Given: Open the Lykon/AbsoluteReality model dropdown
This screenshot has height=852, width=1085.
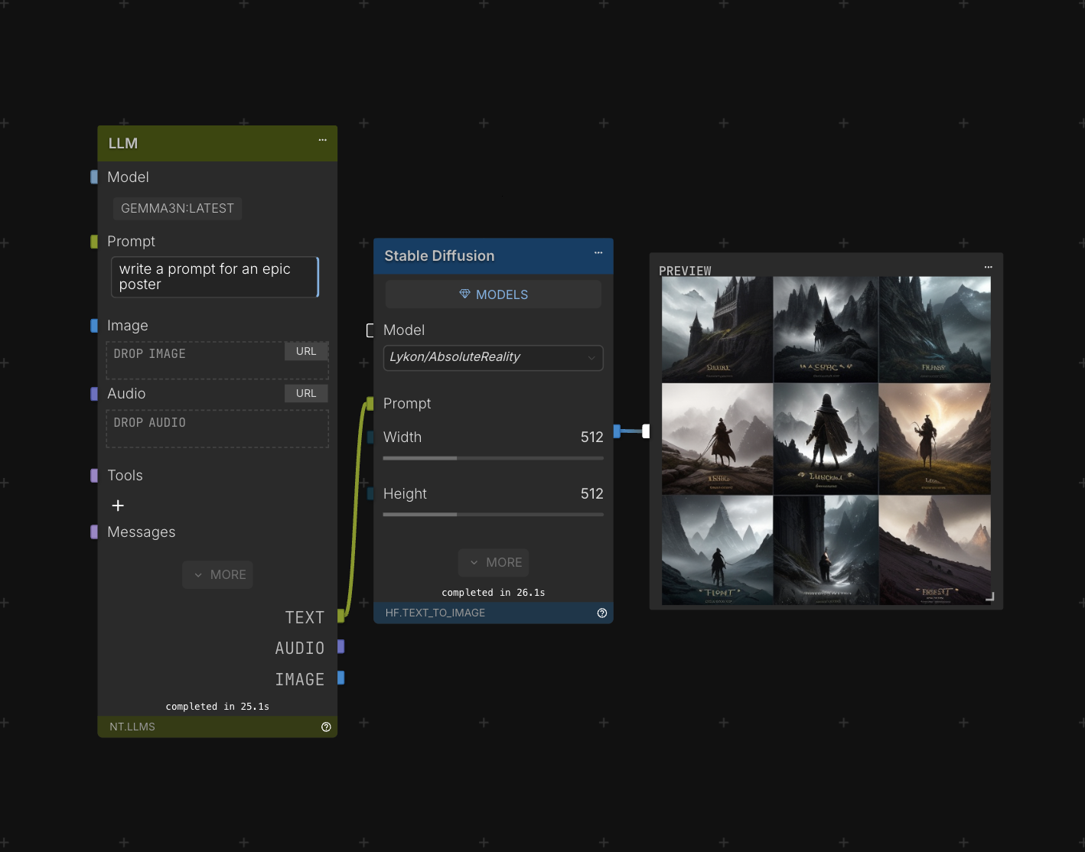Looking at the screenshot, I should point(493,357).
